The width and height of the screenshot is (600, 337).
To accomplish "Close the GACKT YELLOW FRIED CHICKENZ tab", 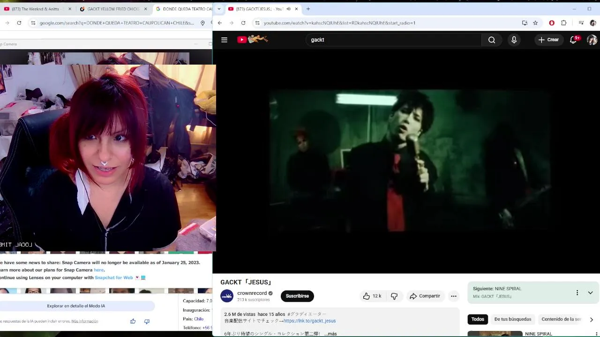I will 146,9.
